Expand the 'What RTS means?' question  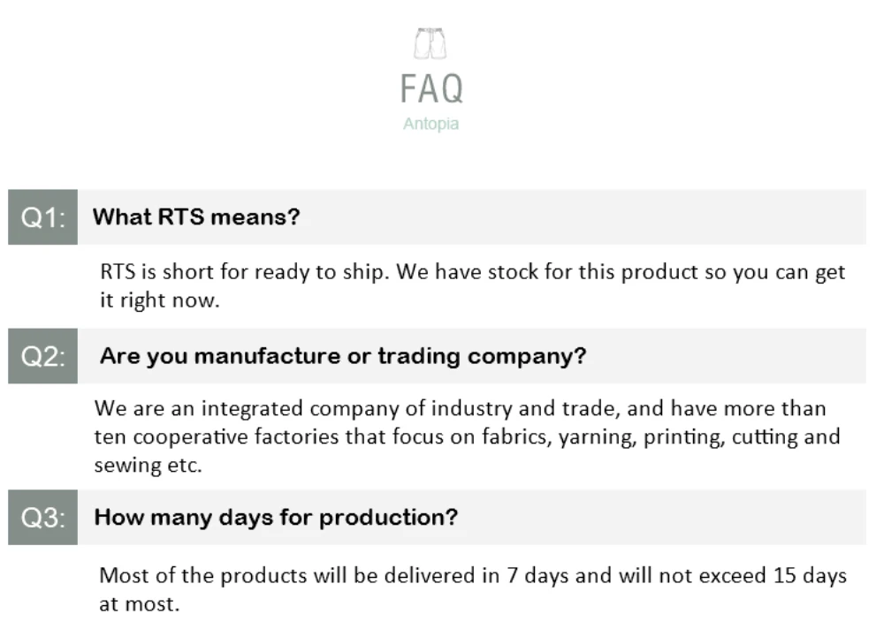click(196, 217)
